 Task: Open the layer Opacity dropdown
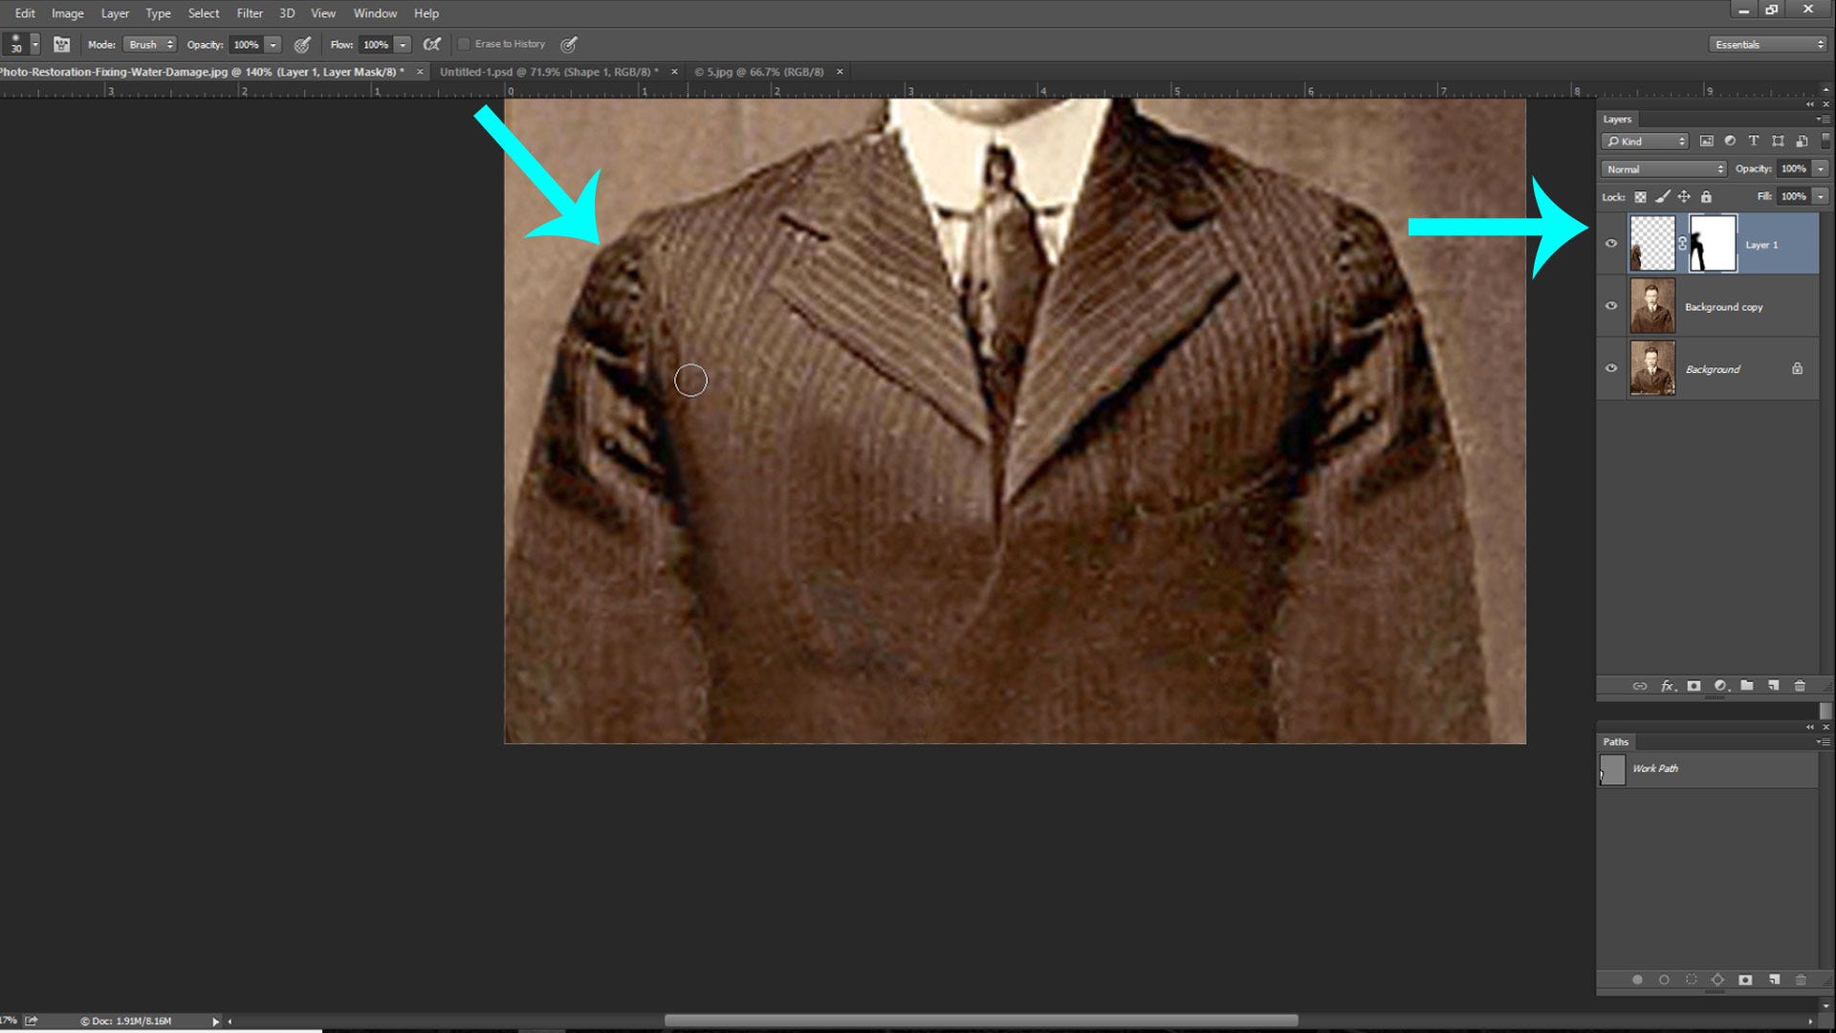click(1819, 168)
